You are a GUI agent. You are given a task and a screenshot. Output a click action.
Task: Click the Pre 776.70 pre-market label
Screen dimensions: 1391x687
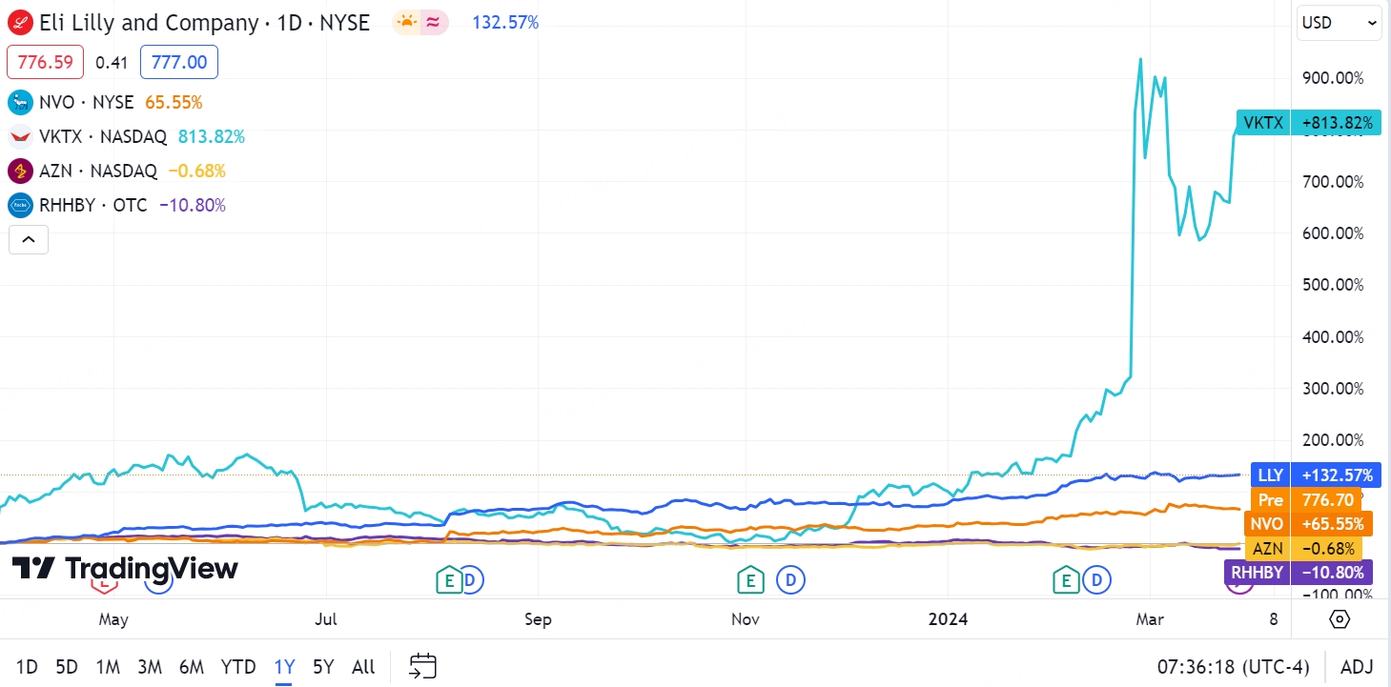[x=1305, y=499]
